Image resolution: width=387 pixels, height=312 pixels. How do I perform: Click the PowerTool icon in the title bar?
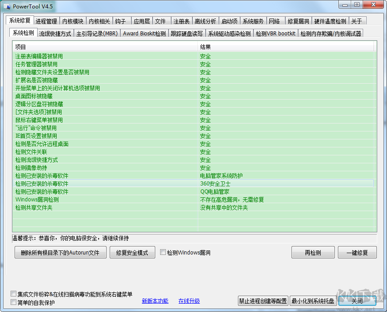(x=7, y=6)
